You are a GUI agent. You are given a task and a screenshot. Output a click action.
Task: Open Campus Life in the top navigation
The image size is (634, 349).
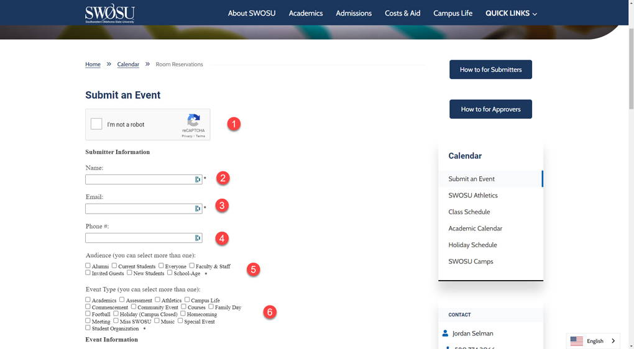pos(453,13)
